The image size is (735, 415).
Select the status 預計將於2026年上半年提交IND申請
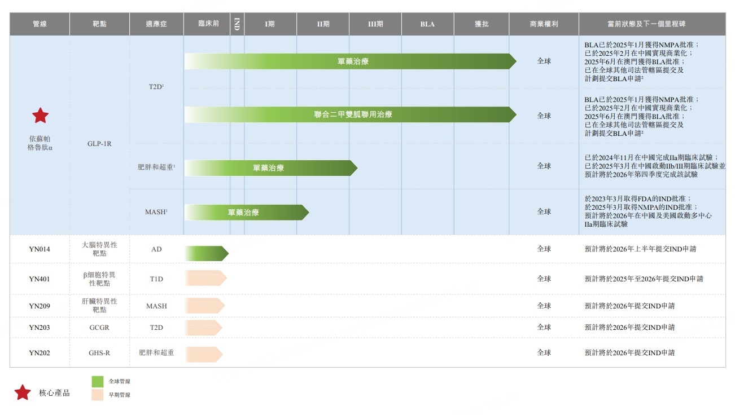[640, 249]
